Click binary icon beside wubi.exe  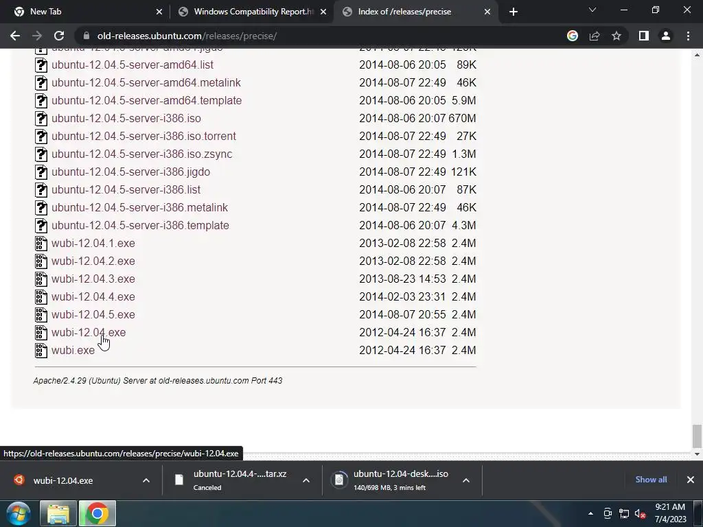coord(41,351)
